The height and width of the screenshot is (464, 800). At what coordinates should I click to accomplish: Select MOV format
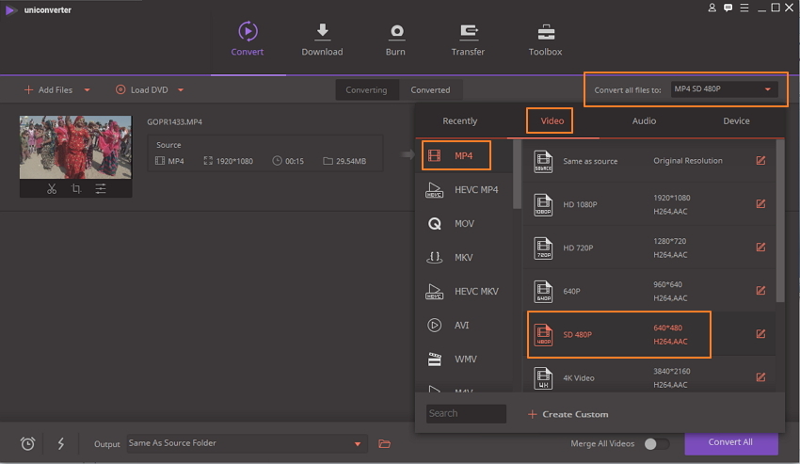pyautogui.click(x=464, y=223)
